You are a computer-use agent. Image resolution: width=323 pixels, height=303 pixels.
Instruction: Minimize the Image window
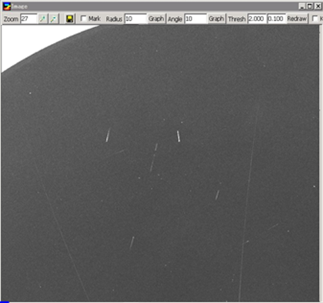pyautogui.click(x=302, y=7)
